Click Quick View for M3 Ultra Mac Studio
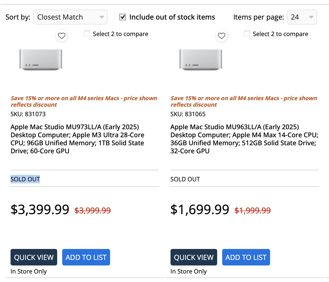The width and height of the screenshot is (329, 282). pyautogui.click(x=34, y=257)
